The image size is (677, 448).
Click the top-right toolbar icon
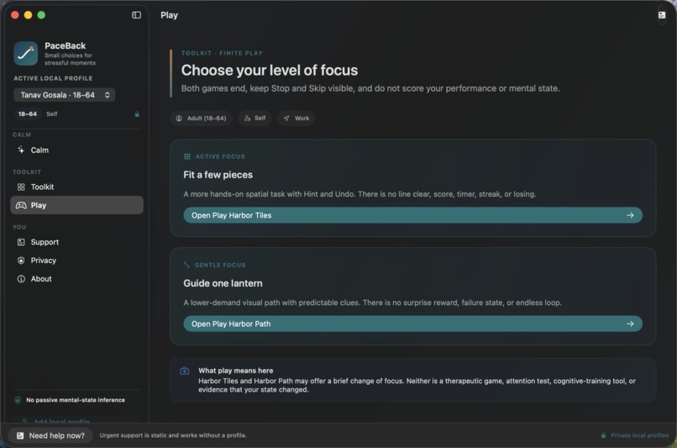661,15
